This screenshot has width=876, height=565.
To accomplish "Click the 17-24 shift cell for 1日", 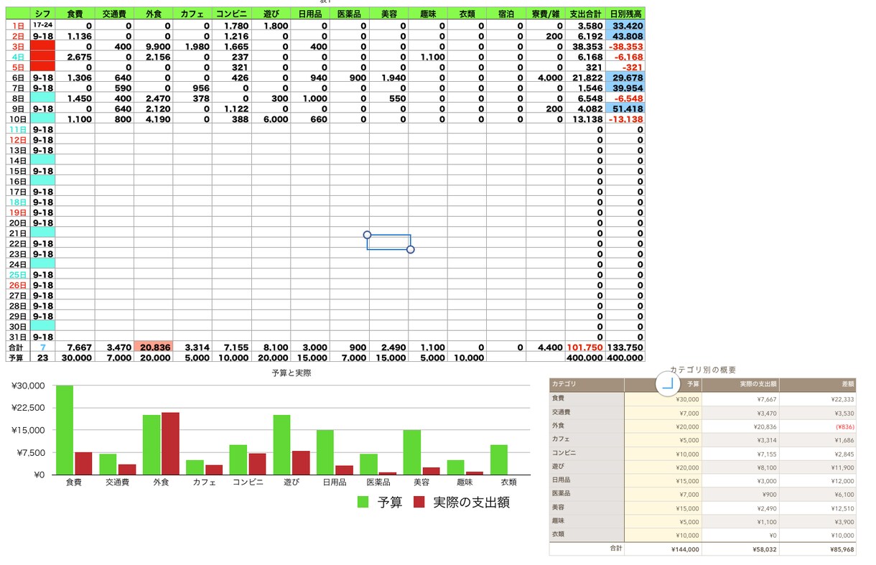I will [x=42, y=25].
